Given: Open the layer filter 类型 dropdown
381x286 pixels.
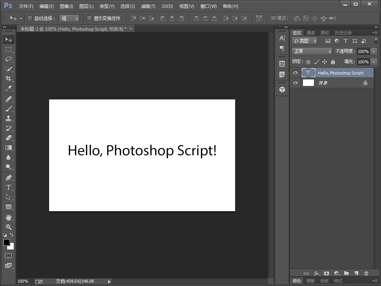Looking at the screenshot, I should pos(305,41).
